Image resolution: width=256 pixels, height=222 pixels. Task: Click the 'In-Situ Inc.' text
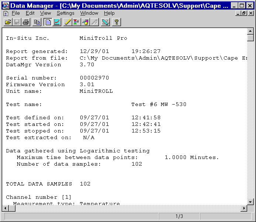point(27,38)
